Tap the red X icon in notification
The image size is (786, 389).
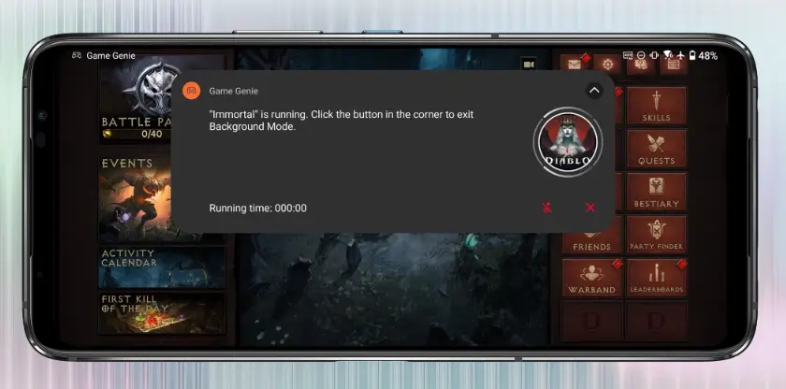click(590, 208)
